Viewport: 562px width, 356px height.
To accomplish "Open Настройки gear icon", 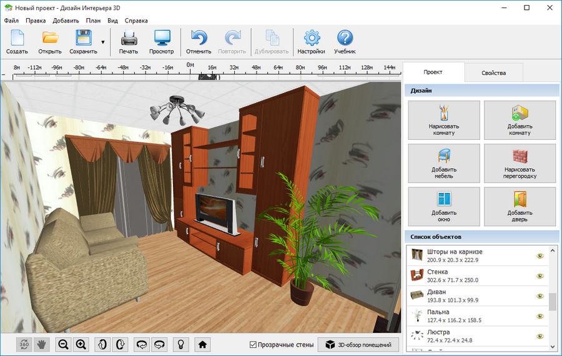I will tap(312, 38).
